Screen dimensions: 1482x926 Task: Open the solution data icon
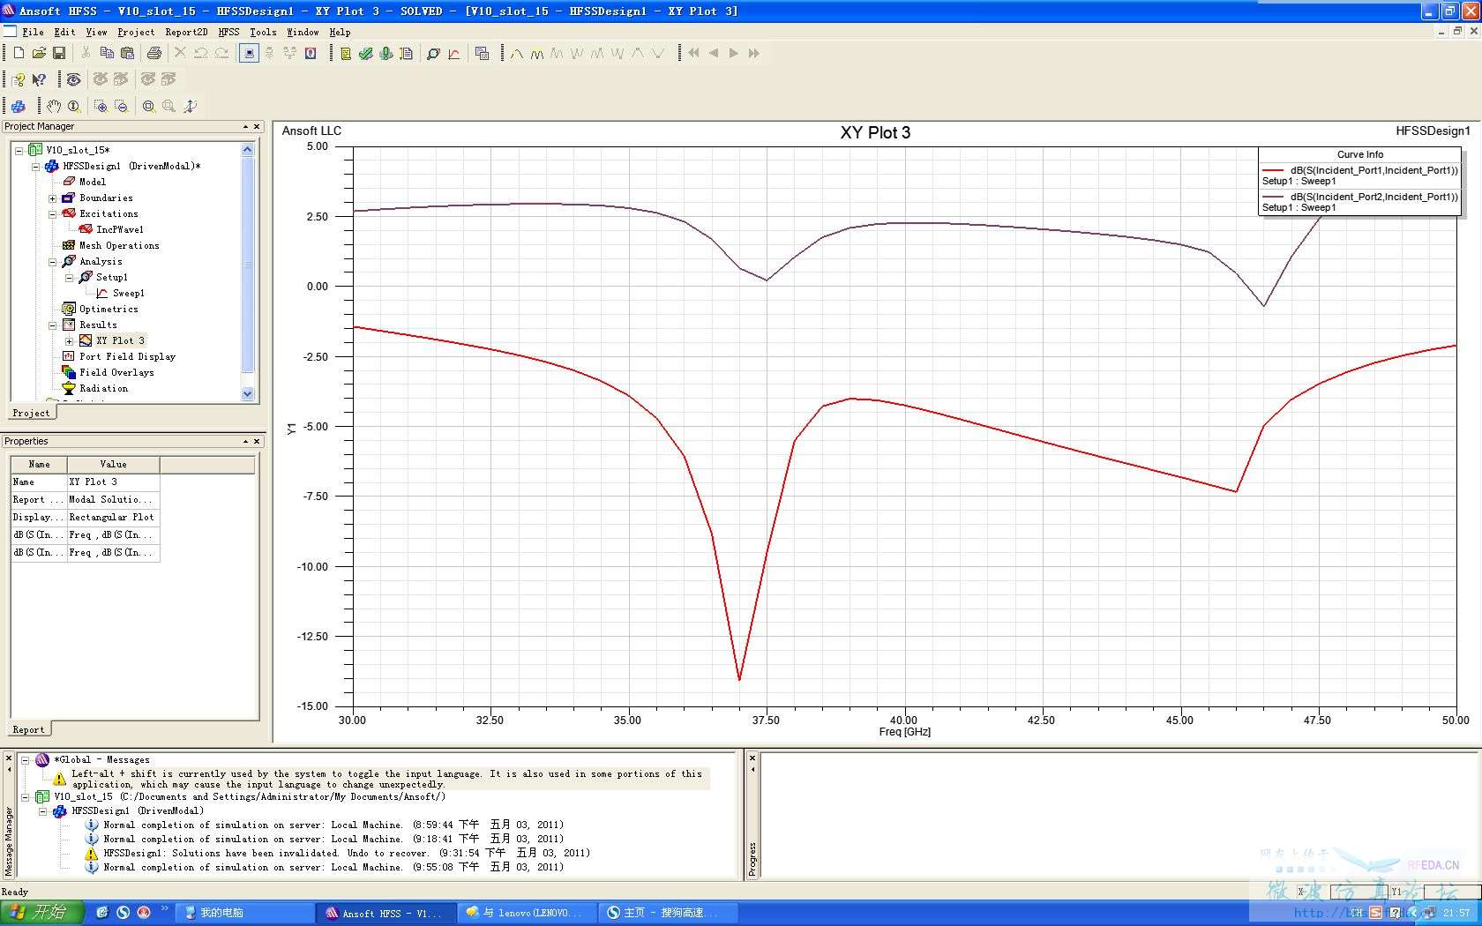click(407, 54)
